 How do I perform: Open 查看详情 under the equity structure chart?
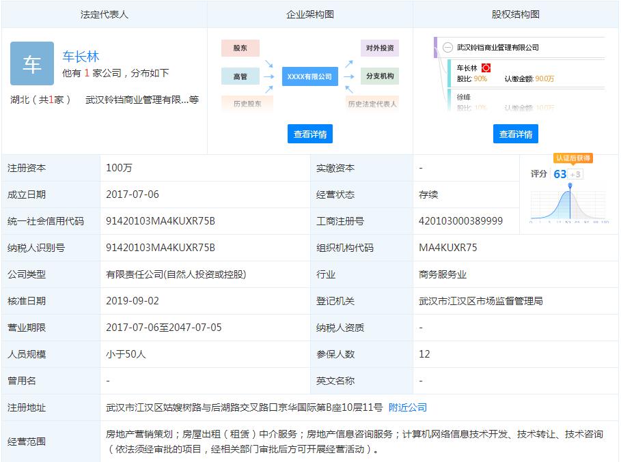516,134
